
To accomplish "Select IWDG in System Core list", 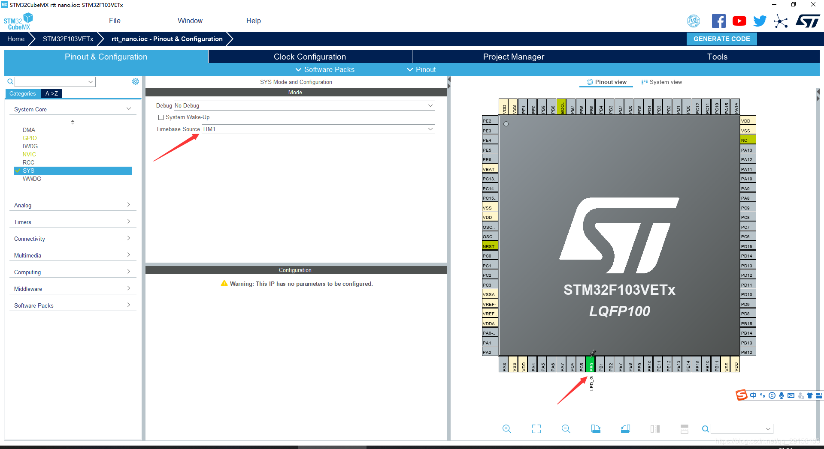I will click(x=30, y=146).
